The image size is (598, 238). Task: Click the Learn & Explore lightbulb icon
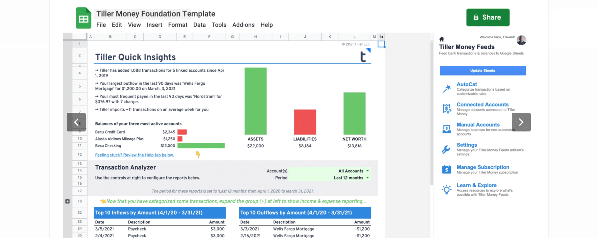pyautogui.click(x=447, y=189)
